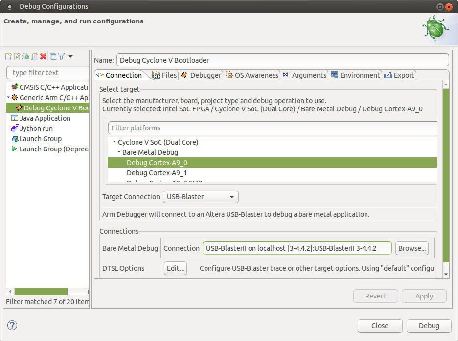
Task: Open the help question mark icon
Action: point(13,325)
